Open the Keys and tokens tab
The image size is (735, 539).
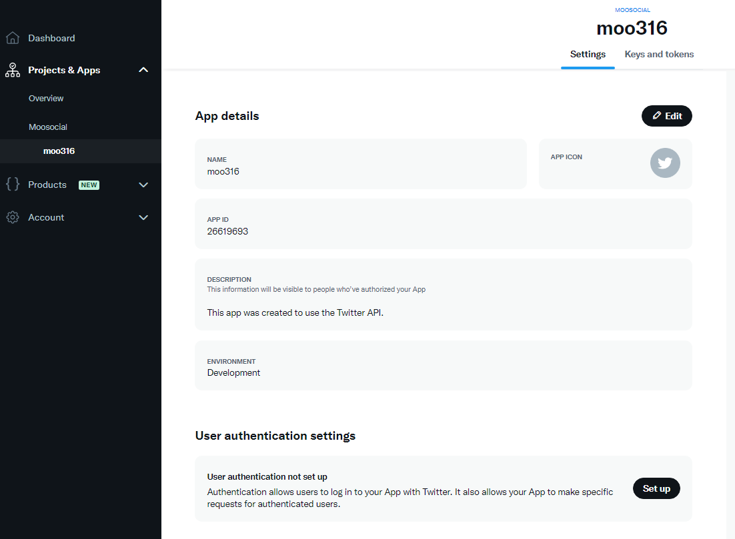click(659, 55)
